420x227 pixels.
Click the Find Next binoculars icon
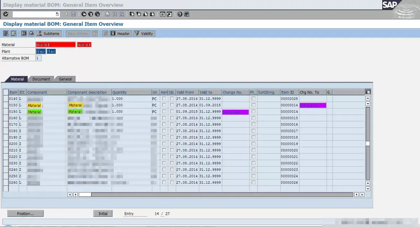[121, 14]
